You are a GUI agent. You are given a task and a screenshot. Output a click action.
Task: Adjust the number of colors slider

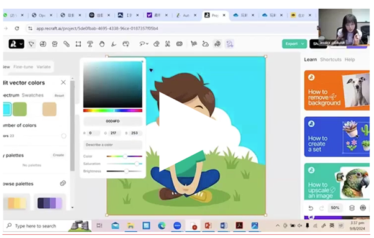(63, 136)
